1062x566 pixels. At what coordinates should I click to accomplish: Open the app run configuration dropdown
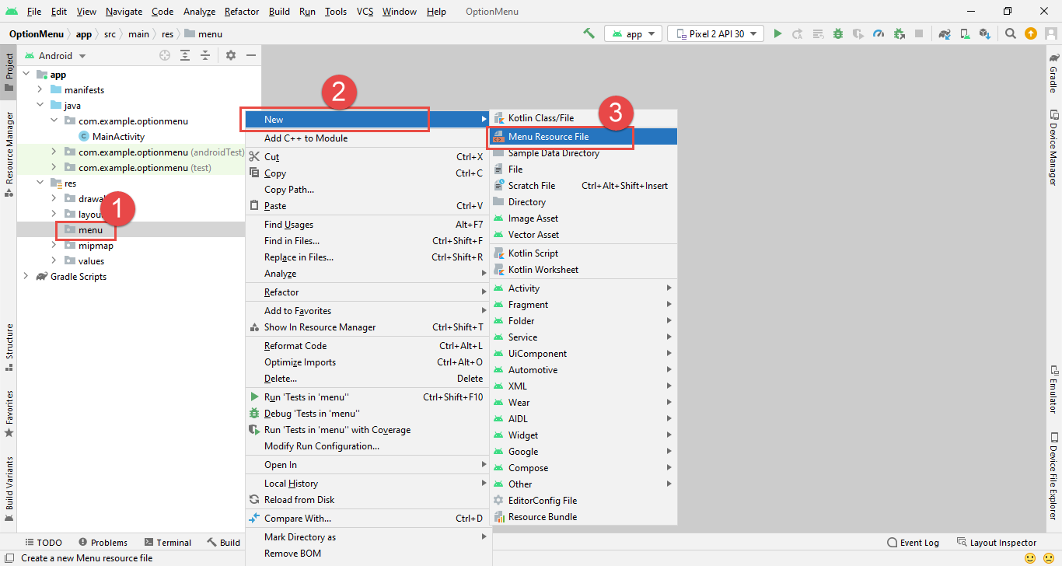point(634,33)
